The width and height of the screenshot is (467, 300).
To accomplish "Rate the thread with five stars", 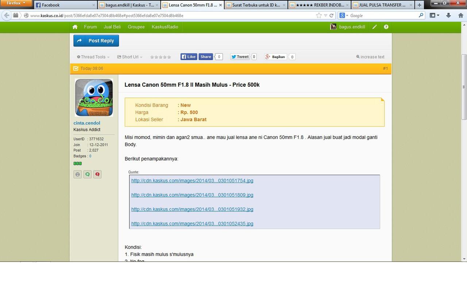I will coord(169,57).
